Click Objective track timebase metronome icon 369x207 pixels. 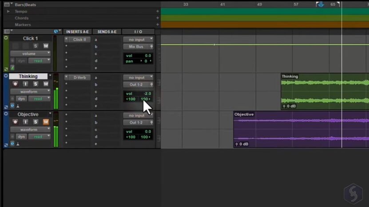[18, 144]
